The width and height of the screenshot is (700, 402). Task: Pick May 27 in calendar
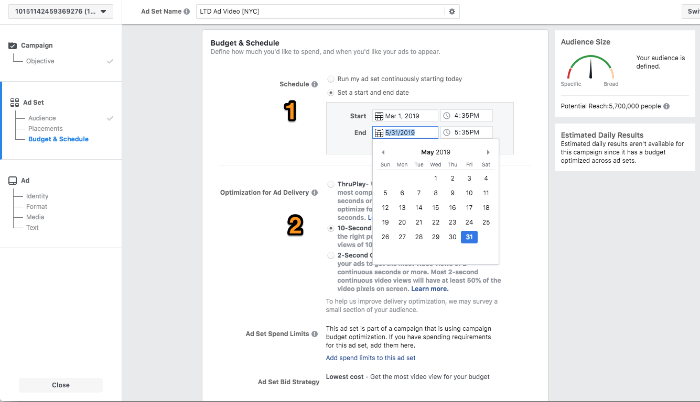point(402,237)
